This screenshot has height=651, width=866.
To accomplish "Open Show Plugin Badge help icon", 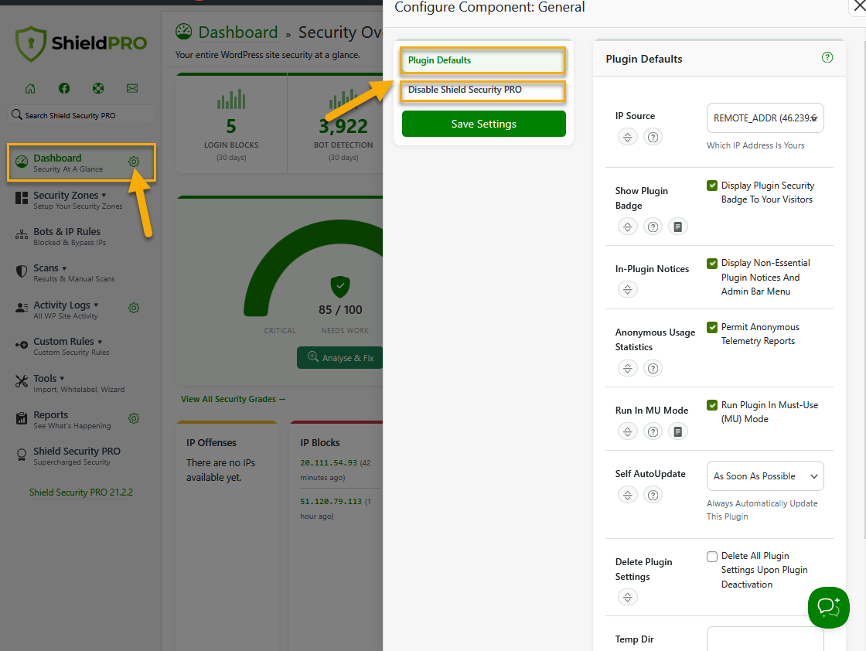I will coord(653,227).
